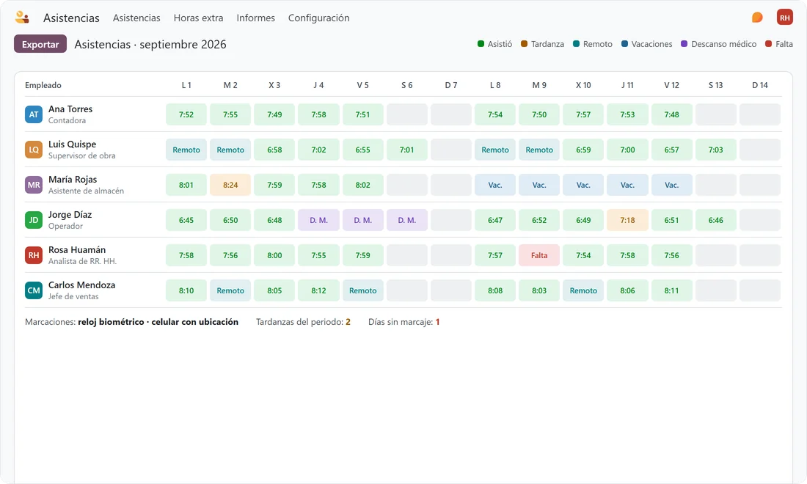Viewport: 807px width, 484px height.
Task: Click María Rojas's 8:01 attendance cell
Action: [186, 185]
